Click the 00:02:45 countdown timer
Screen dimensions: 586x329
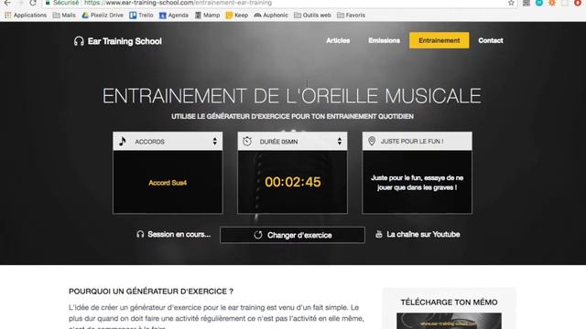[x=293, y=182]
